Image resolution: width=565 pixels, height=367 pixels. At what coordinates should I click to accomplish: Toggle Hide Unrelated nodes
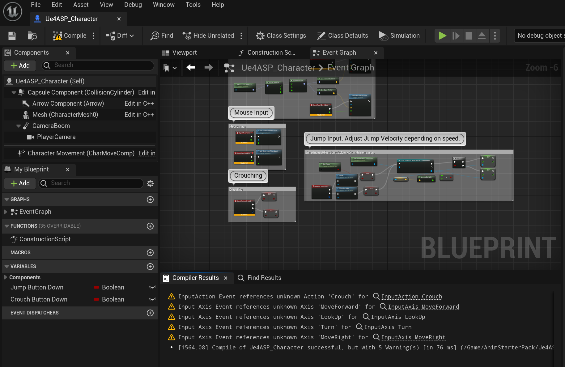(x=208, y=36)
